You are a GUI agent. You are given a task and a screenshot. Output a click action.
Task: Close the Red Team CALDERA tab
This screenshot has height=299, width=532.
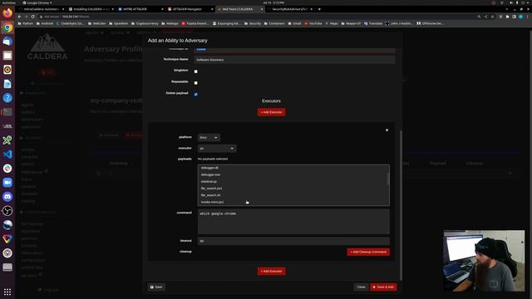262,9
